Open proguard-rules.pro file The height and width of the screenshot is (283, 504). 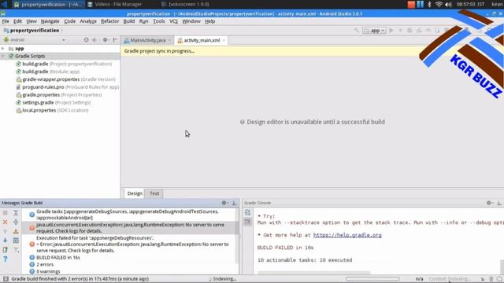[x=67, y=87]
